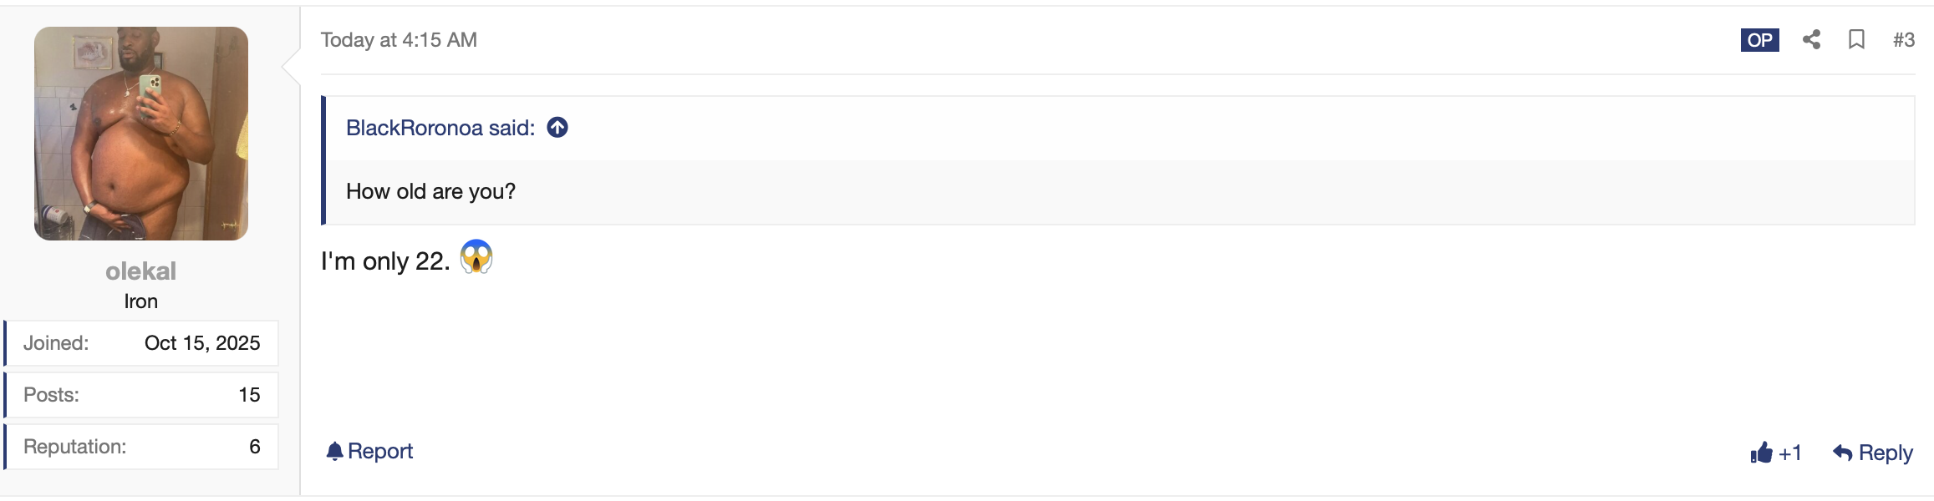Image resolution: width=1934 pixels, height=501 pixels.
Task: Click the 'Today at 4:15 AM' timestamp
Action: tap(399, 40)
